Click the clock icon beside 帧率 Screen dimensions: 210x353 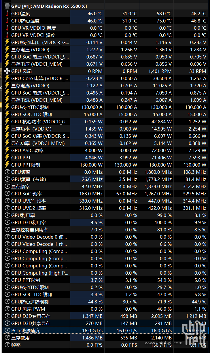tap(7, 345)
